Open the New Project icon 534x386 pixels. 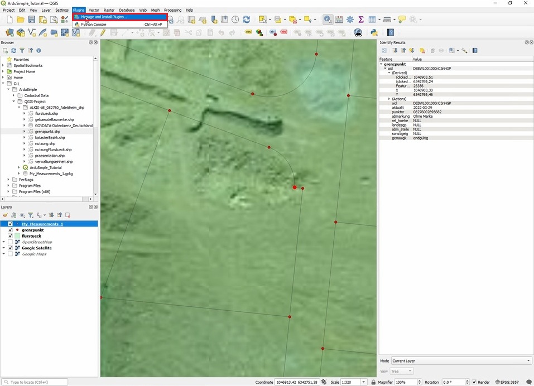point(9,20)
